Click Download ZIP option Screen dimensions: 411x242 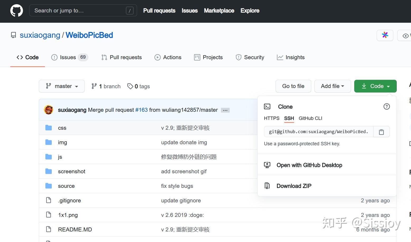[294, 186]
